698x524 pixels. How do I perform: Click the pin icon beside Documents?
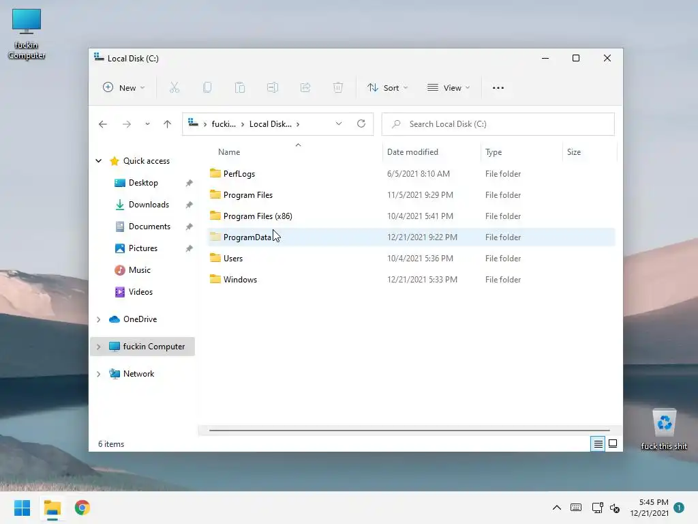[x=189, y=227]
